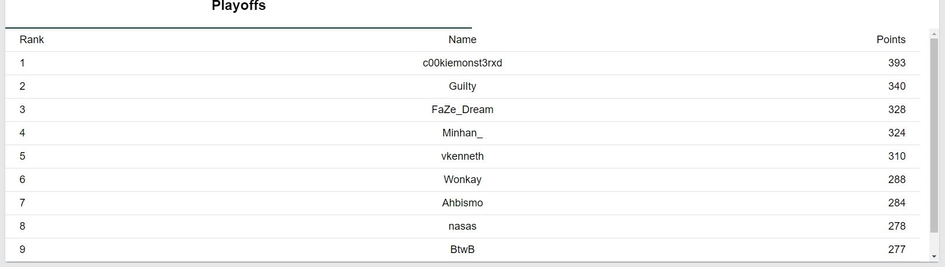Image resolution: width=945 pixels, height=267 pixels.
Task: Click rank 7 cell
Action: pos(22,203)
